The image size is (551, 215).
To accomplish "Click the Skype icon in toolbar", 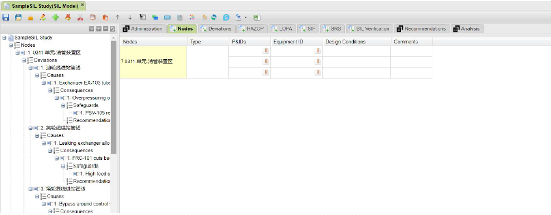I will point(226,17).
